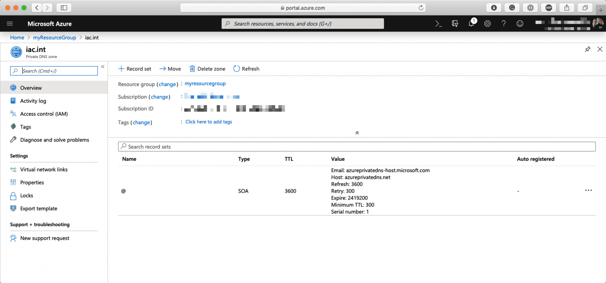Select Overview in the resource menu
The height and width of the screenshot is (283, 606).
54,88
